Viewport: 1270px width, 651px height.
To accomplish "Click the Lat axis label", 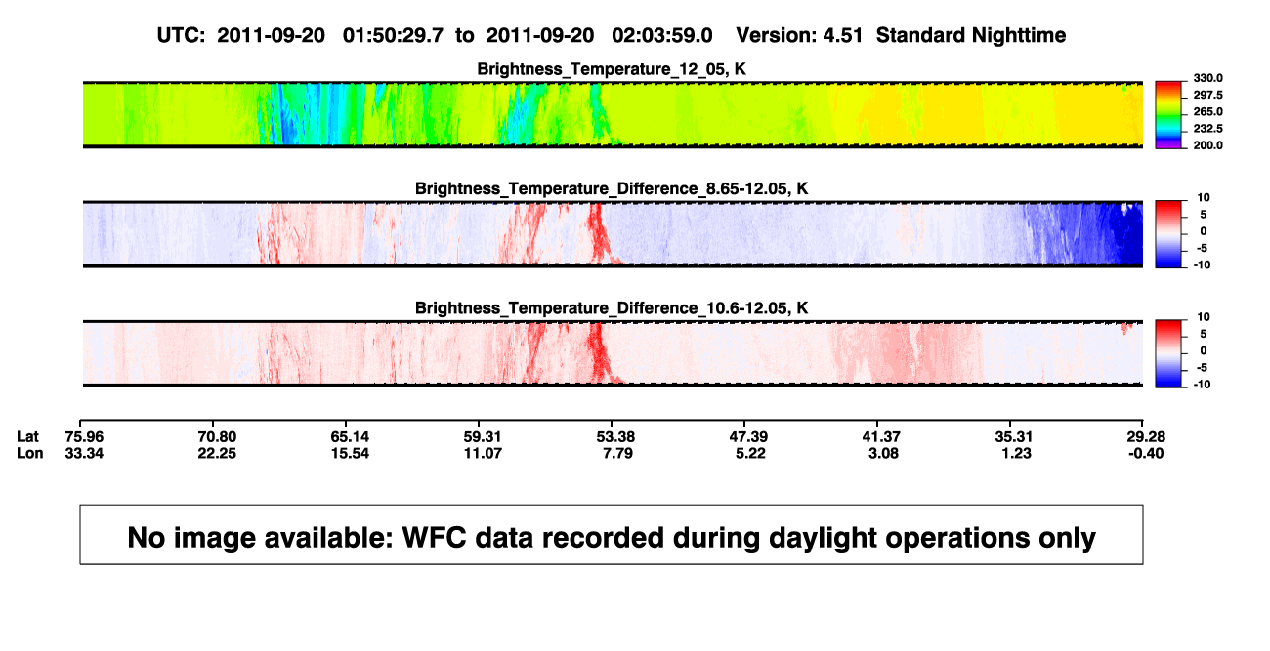I will point(28,435).
